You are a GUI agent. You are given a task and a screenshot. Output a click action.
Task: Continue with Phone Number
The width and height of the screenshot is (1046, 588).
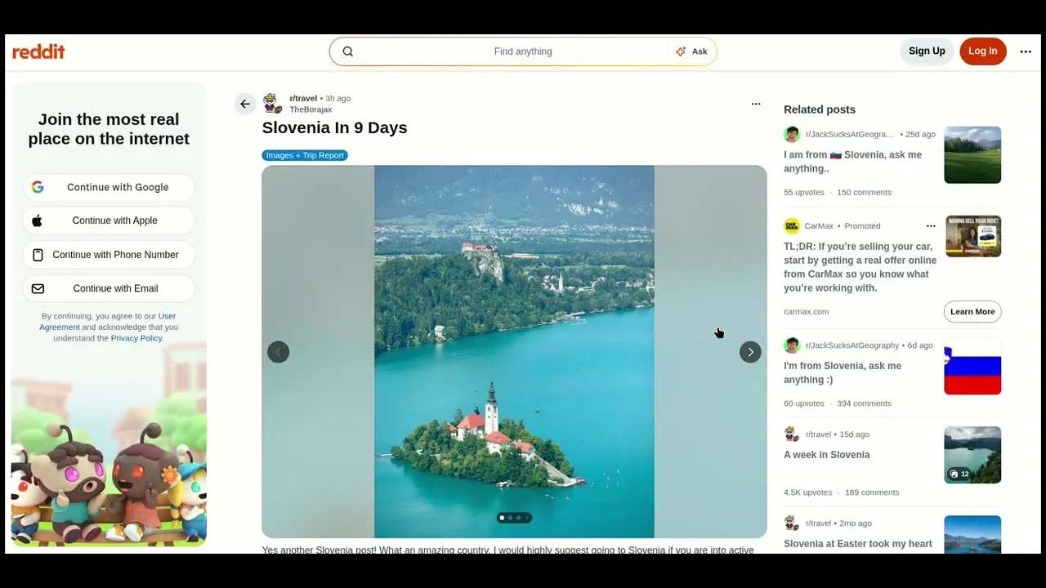[109, 255]
